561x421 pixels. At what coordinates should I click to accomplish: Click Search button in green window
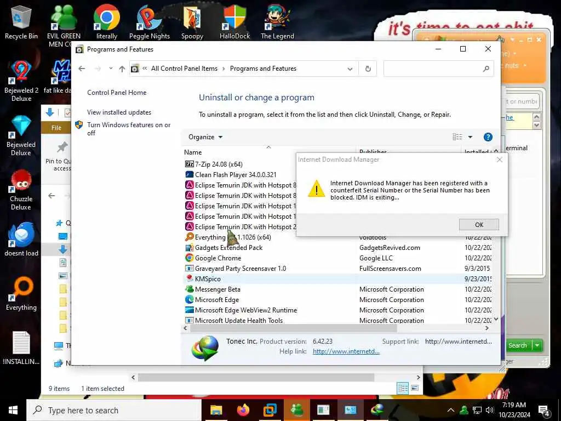[x=517, y=345]
